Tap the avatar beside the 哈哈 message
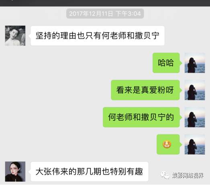Screen dimensions: 210x185 coord(195,63)
